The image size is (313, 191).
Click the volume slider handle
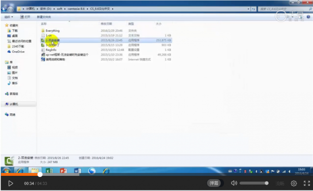(x=267, y=183)
